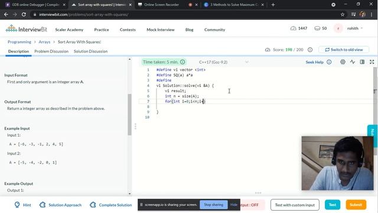The image size is (378, 213).
Task: Open Solution Approach
Action: (x=60, y=205)
